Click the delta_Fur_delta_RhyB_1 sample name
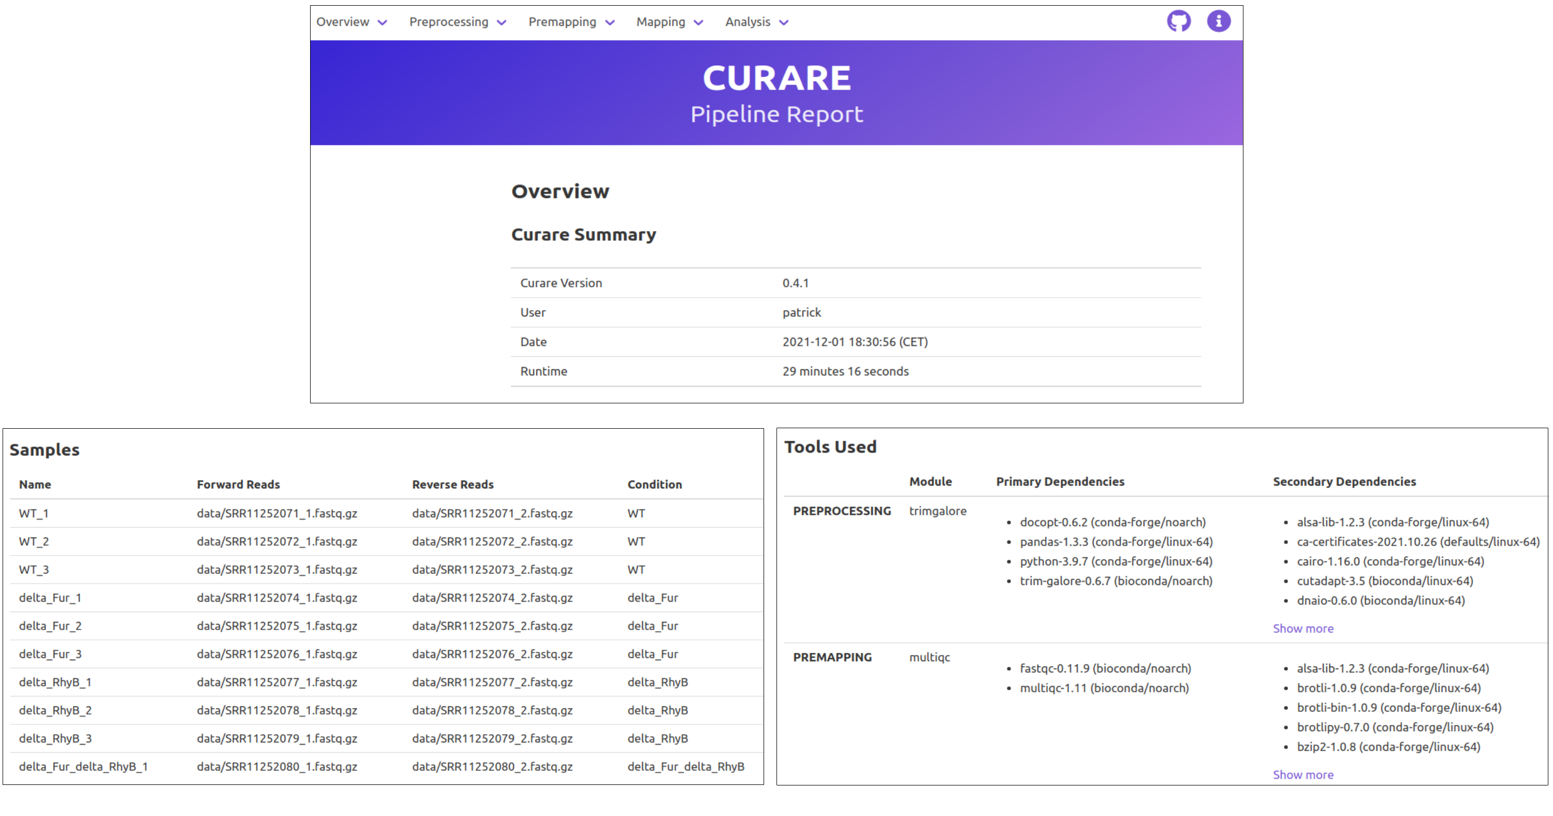Viewport: 1553px width, 816px height. [x=83, y=766]
